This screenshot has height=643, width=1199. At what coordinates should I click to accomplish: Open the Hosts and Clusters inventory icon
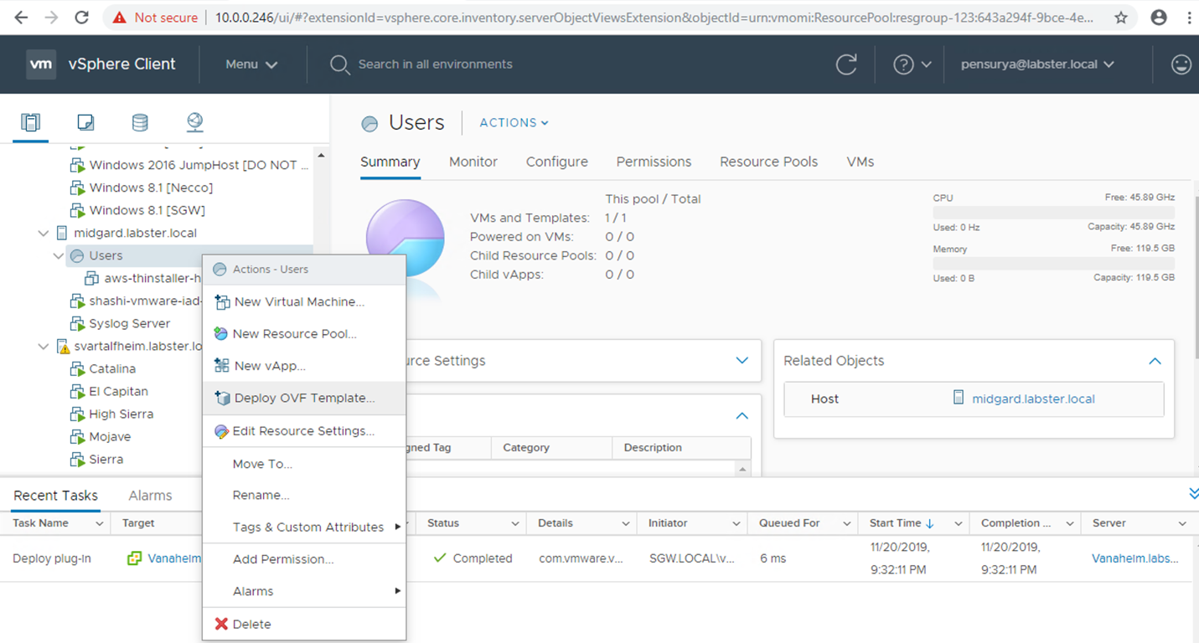click(30, 122)
